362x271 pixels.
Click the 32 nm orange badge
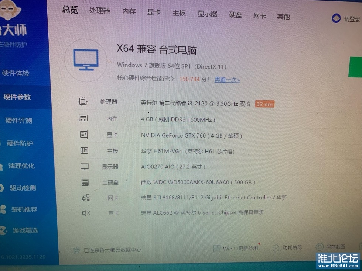[x=264, y=104]
